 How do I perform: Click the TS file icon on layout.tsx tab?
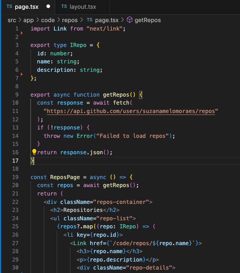point(64,7)
